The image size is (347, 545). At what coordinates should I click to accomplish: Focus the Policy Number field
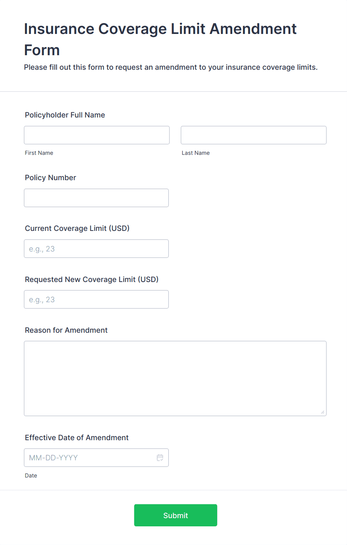pos(96,198)
